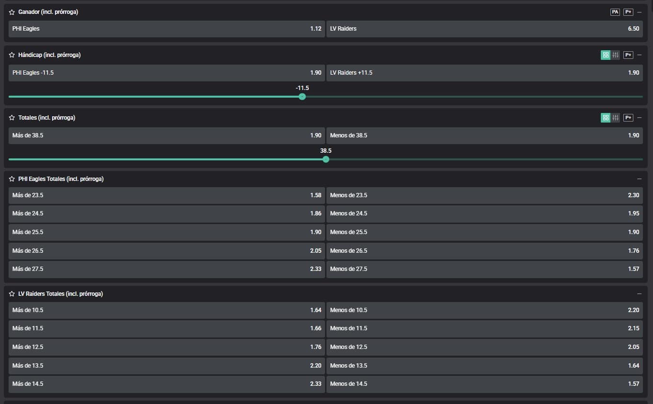653x404 pixels.
Task: Choose Menos de 12.5 for LV Raiders
Action: point(484,347)
